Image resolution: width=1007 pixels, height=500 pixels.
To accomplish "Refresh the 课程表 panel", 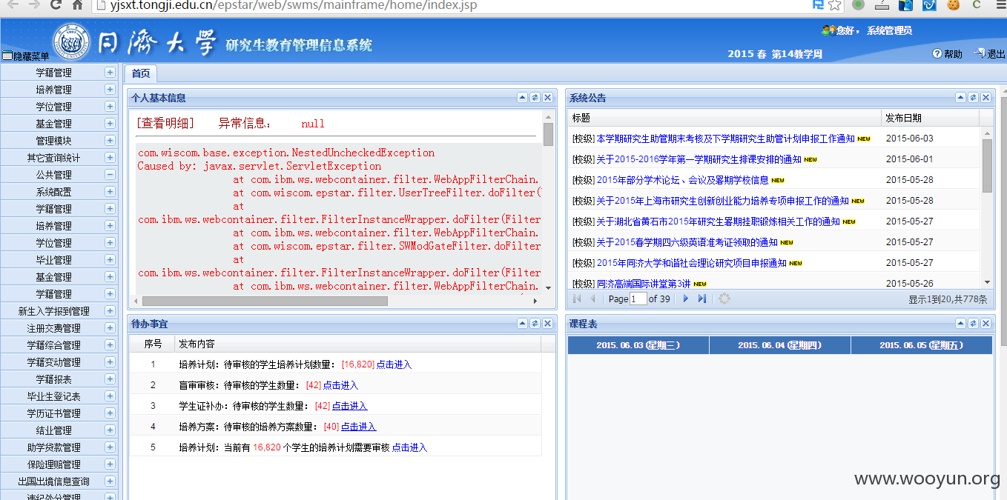I will [x=973, y=324].
